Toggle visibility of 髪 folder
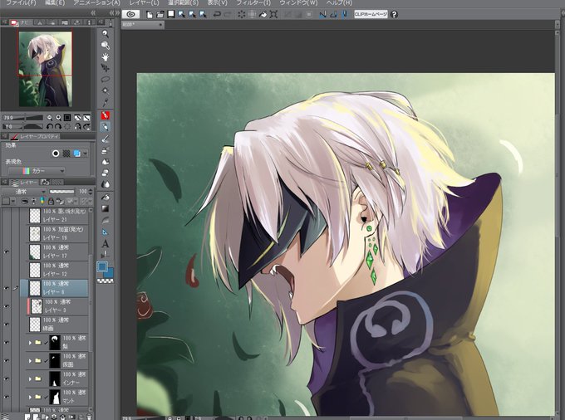This screenshot has height=420, width=565. 6,343
